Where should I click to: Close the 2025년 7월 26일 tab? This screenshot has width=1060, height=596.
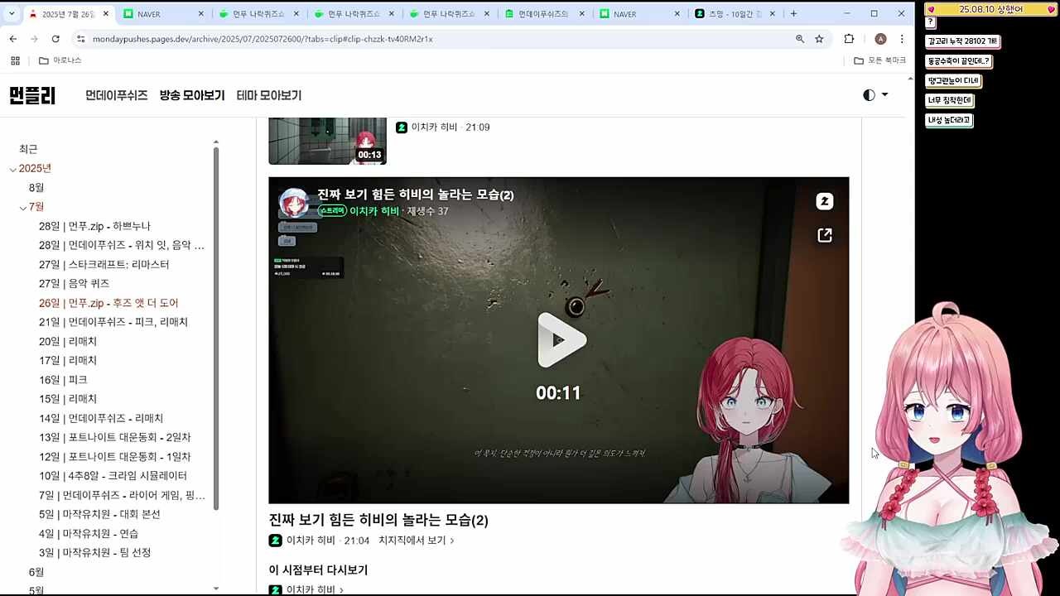tap(106, 14)
